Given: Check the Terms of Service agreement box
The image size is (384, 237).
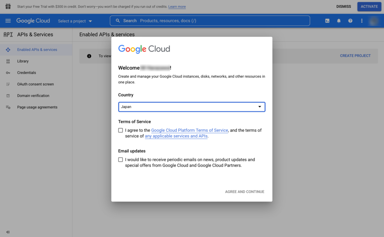Looking at the screenshot, I should (x=120, y=130).
